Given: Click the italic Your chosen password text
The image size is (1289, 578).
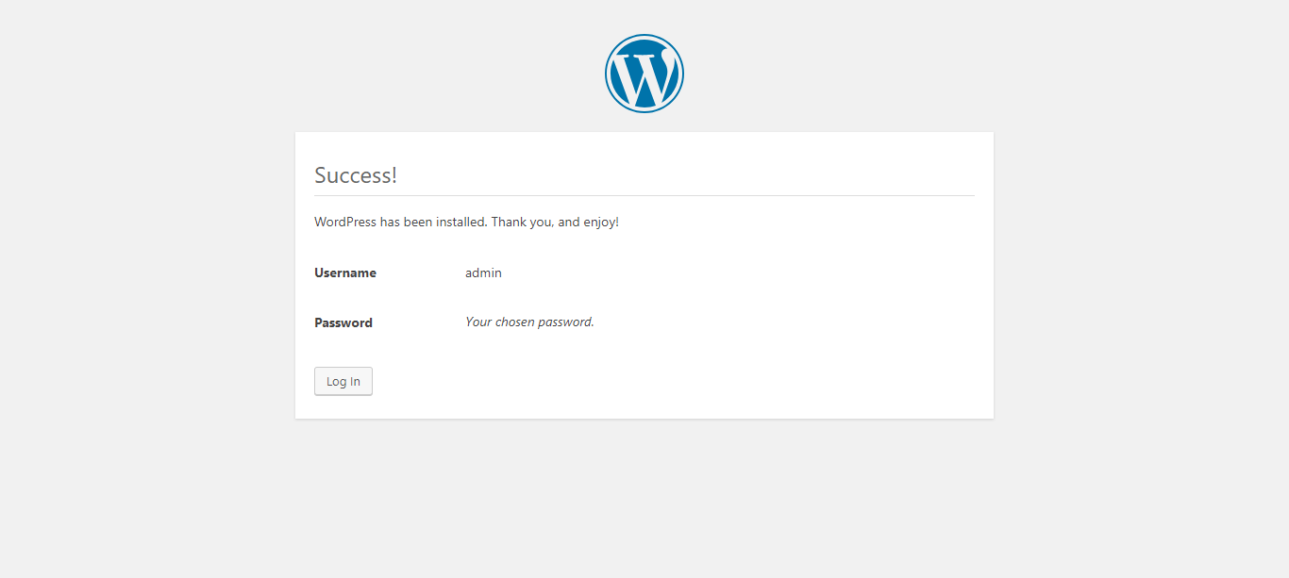Looking at the screenshot, I should [529, 322].
